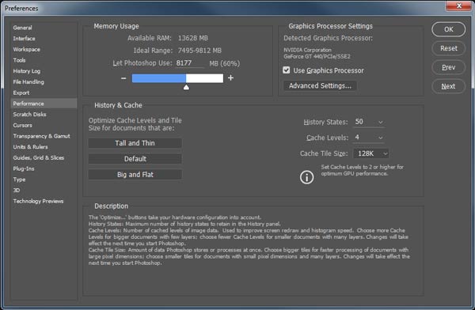Image resolution: width=475 pixels, height=310 pixels.
Task: Click the memory slider triangle handle
Action: (x=186, y=87)
